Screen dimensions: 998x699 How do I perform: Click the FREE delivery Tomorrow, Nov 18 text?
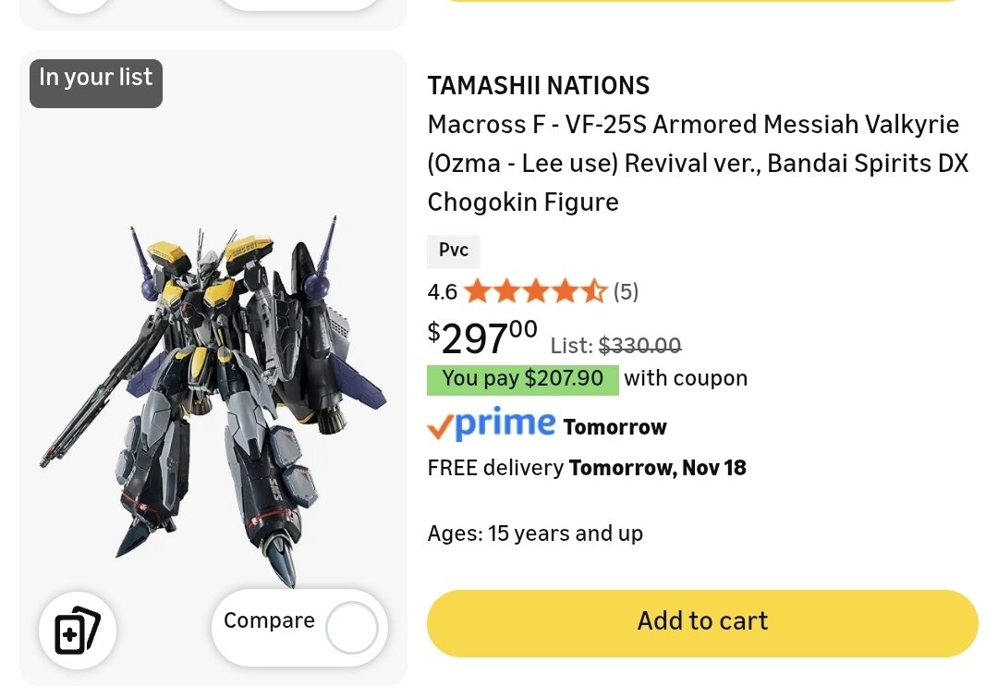click(x=586, y=468)
